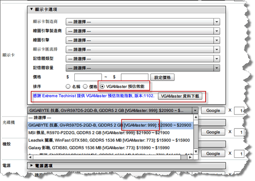Click graphics card quantity field
Image resolution: width=255 pixels, height=181 pixels.
pyautogui.click(x=239, y=111)
